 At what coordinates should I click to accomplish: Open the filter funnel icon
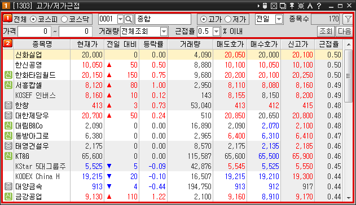(348, 19)
